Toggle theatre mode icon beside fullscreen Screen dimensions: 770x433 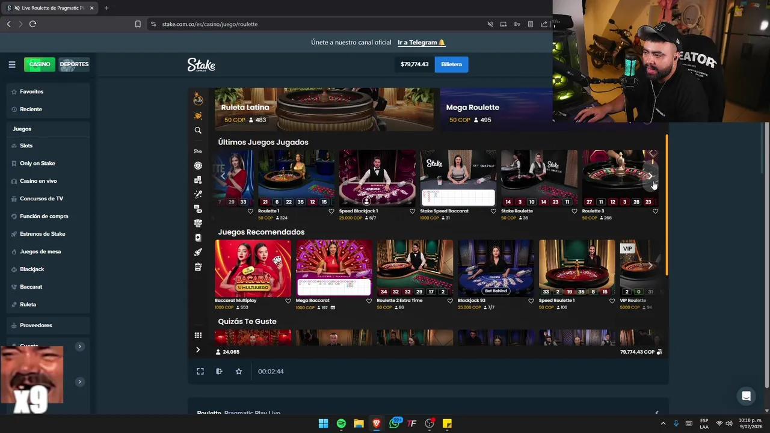click(x=219, y=372)
